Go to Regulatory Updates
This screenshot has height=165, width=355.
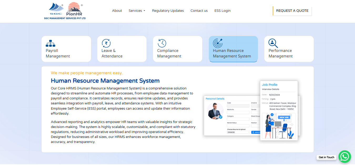(x=168, y=11)
